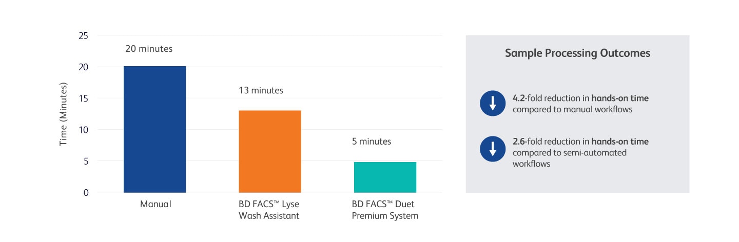Click the down-arrow icon beside 4.2-fold reduction

[493, 103]
